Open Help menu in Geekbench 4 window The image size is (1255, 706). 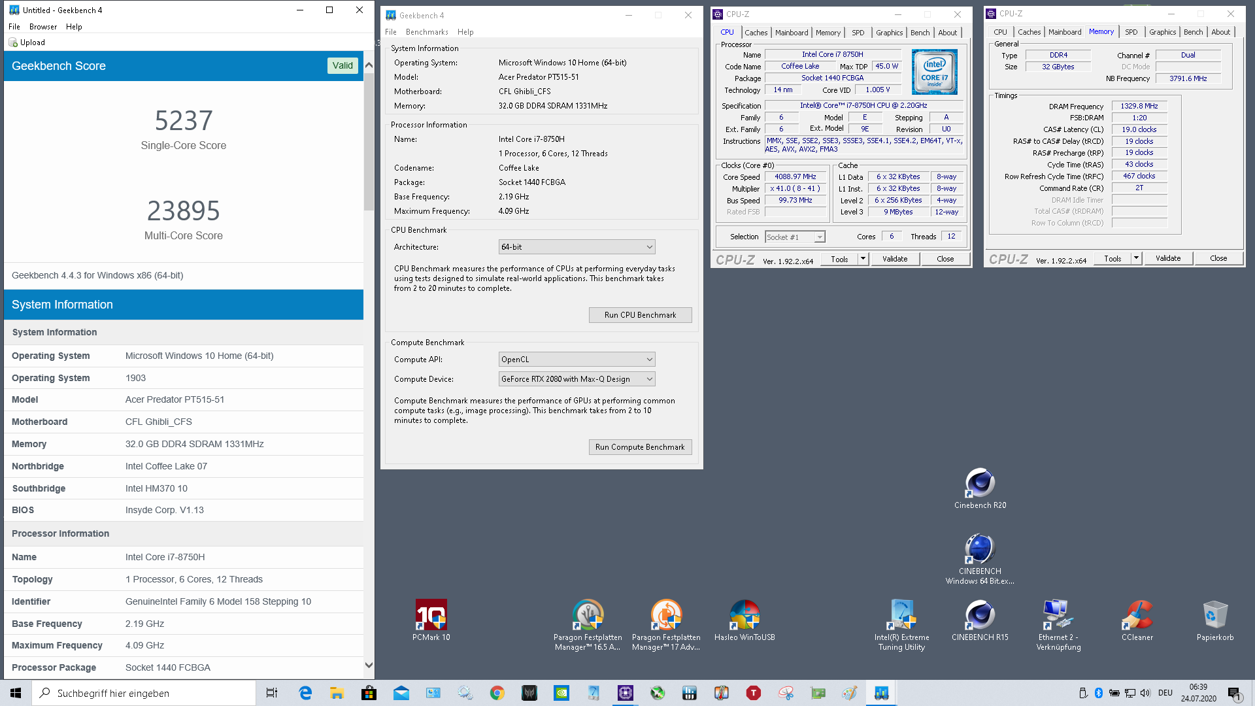click(465, 32)
